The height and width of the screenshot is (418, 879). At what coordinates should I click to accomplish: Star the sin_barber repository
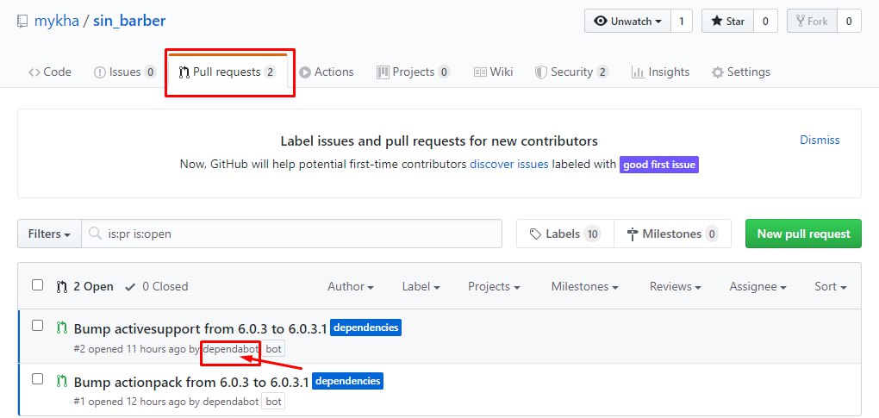(x=727, y=22)
